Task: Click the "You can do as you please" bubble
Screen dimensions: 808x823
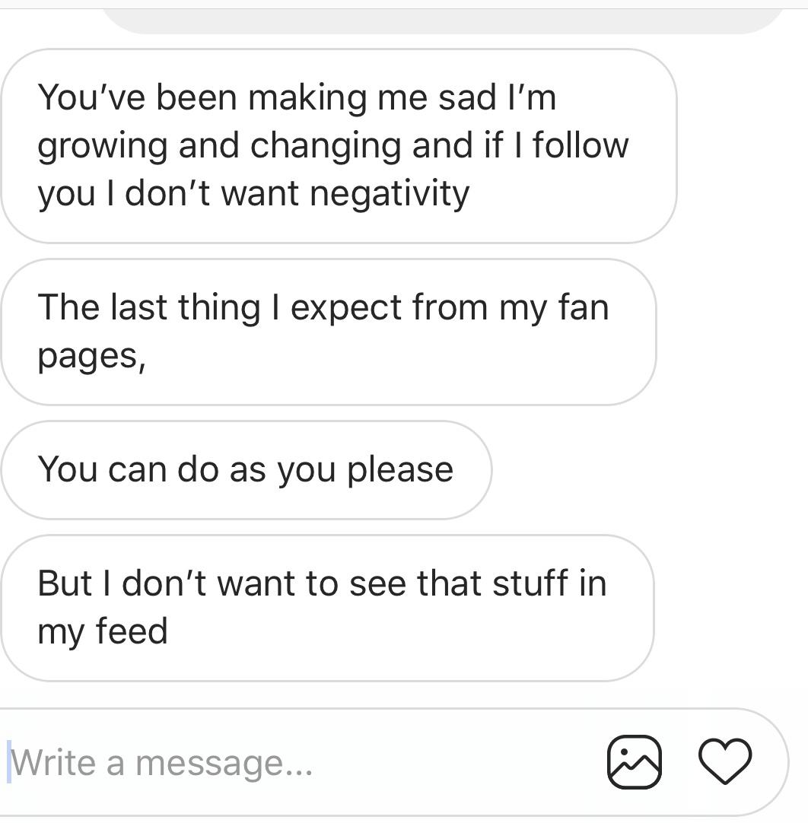Action: click(246, 469)
